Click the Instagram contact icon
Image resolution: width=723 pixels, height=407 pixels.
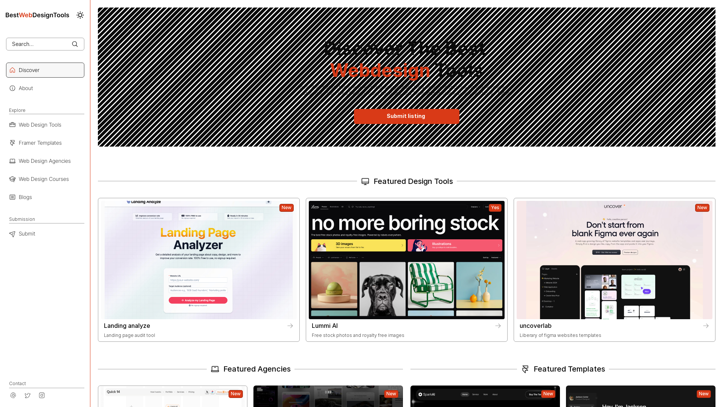click(42, 395)
